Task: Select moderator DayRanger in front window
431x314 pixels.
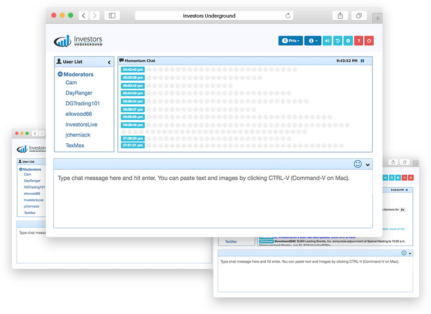Action: tap(79, 93)
